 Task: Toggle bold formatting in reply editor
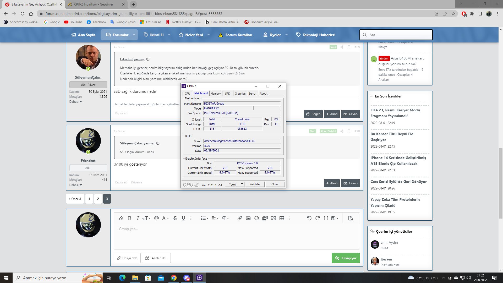pyautogui.click(x=129, y=218)
